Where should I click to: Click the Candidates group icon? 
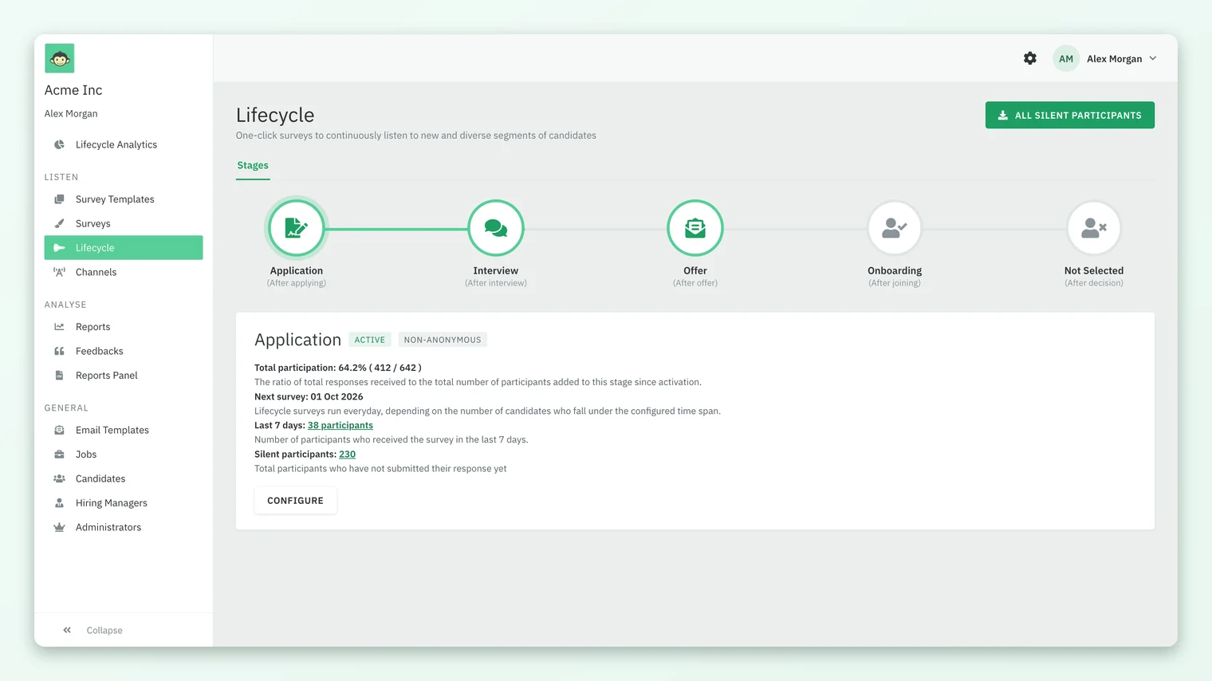(59, 478)
